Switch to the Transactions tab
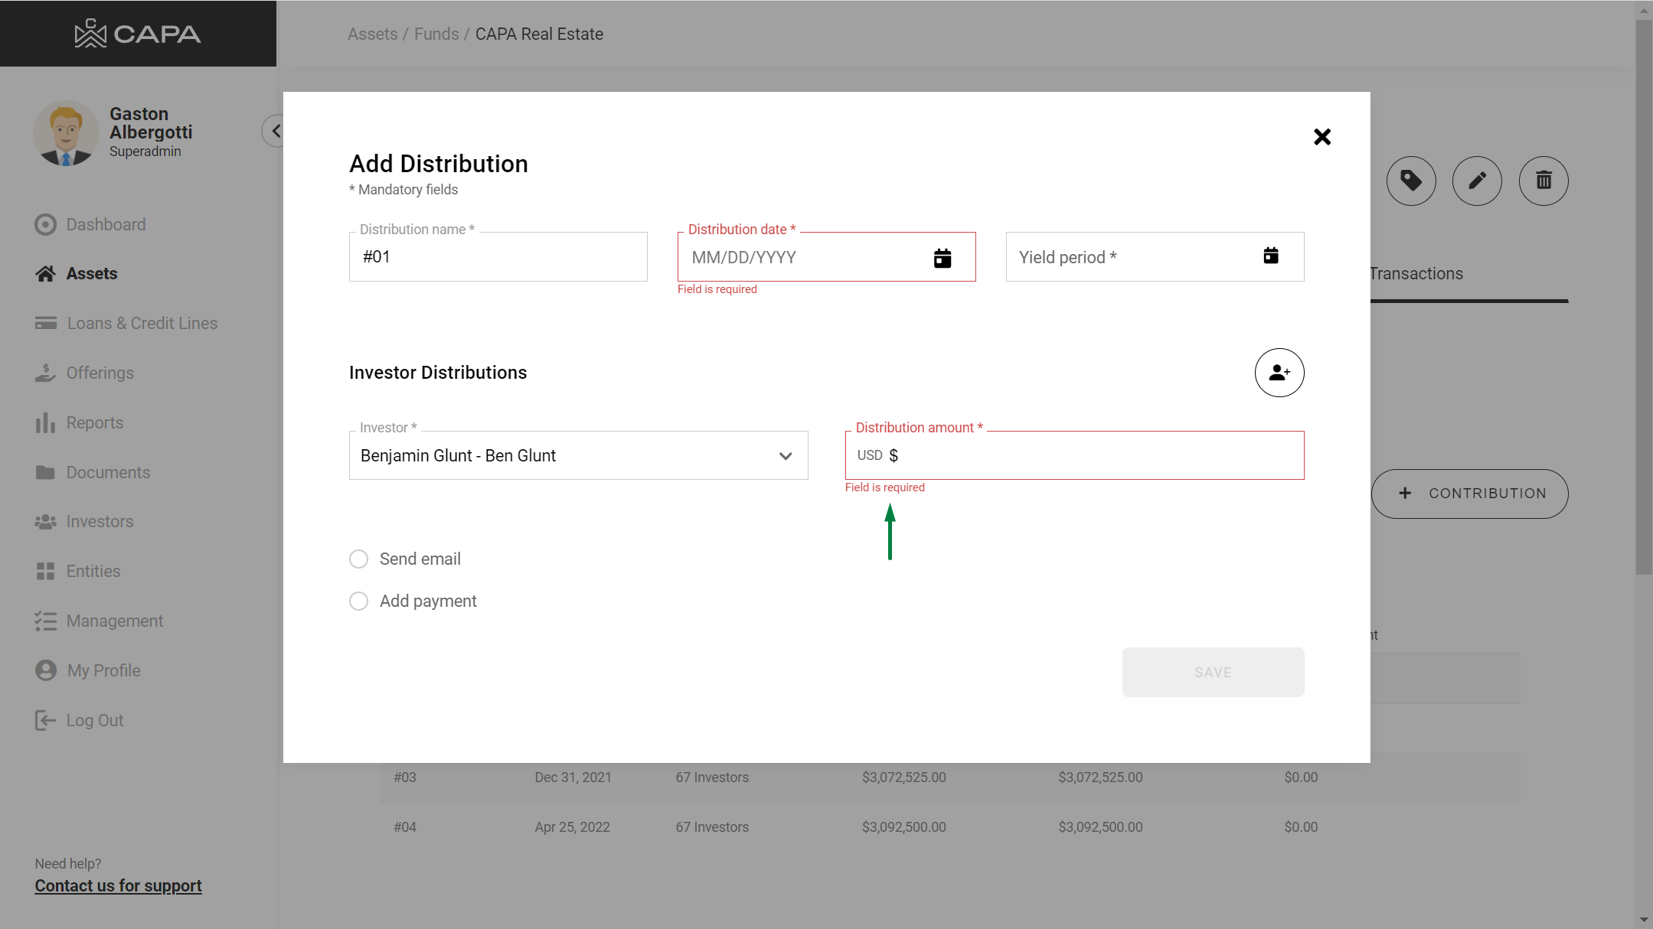This screenshot has width=1653, height=929. point(1416,274)
